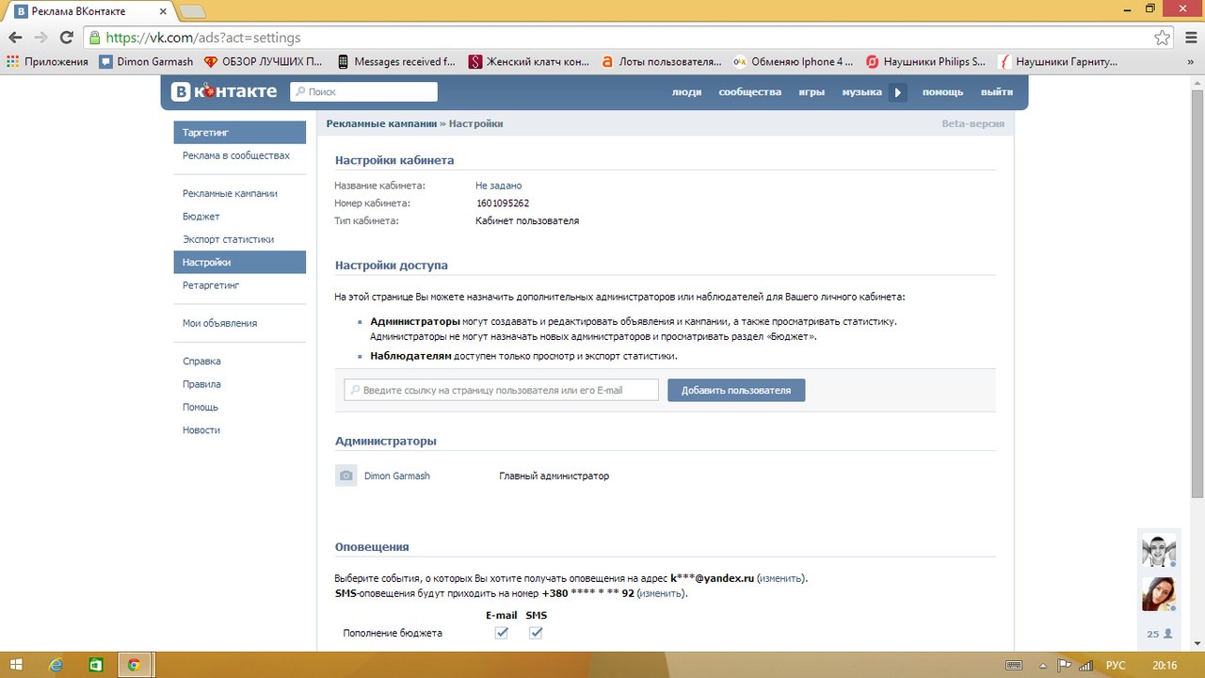Click Рекламные кампании breadcrumb link
1205x678 pixels.
381,123
